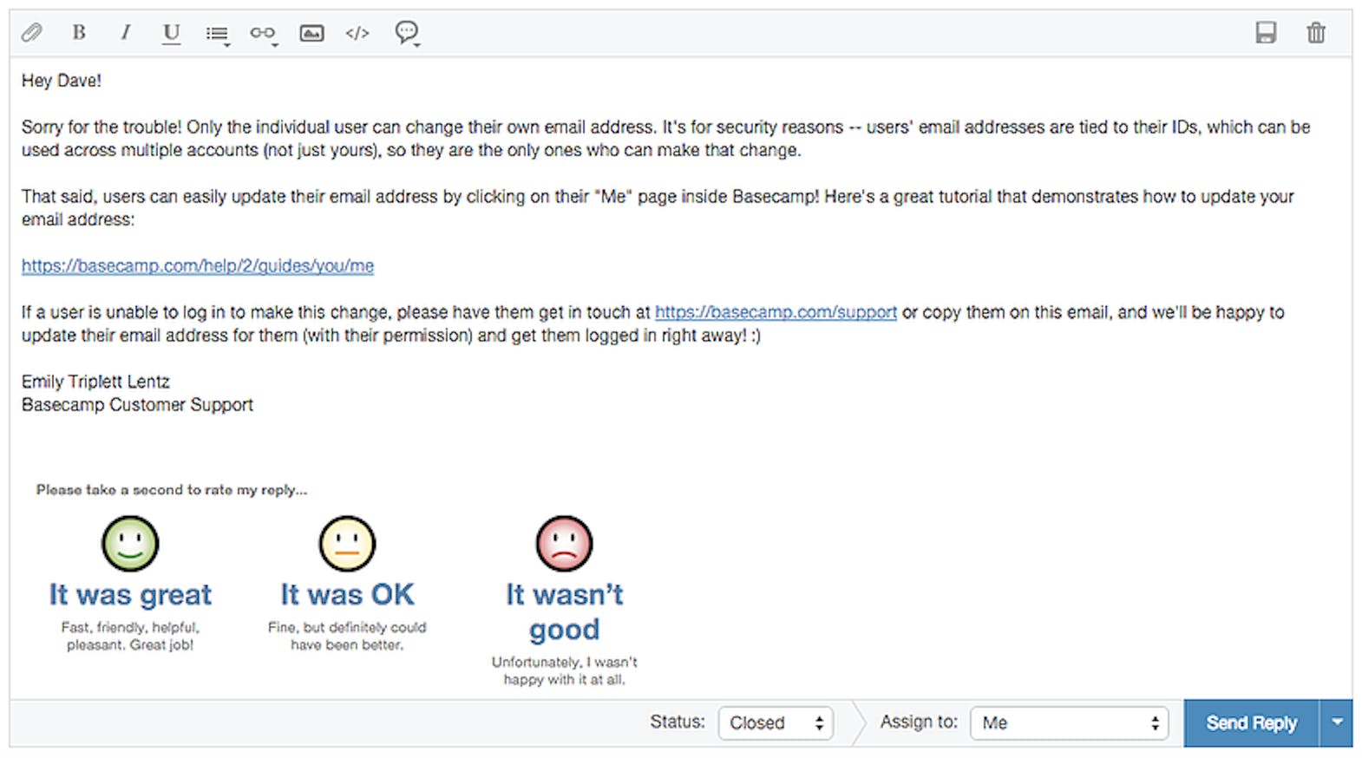The height and width of the screenshot is (758, 1362).
Task: Toggle bold text formatting
Action: tap(79, 32)
